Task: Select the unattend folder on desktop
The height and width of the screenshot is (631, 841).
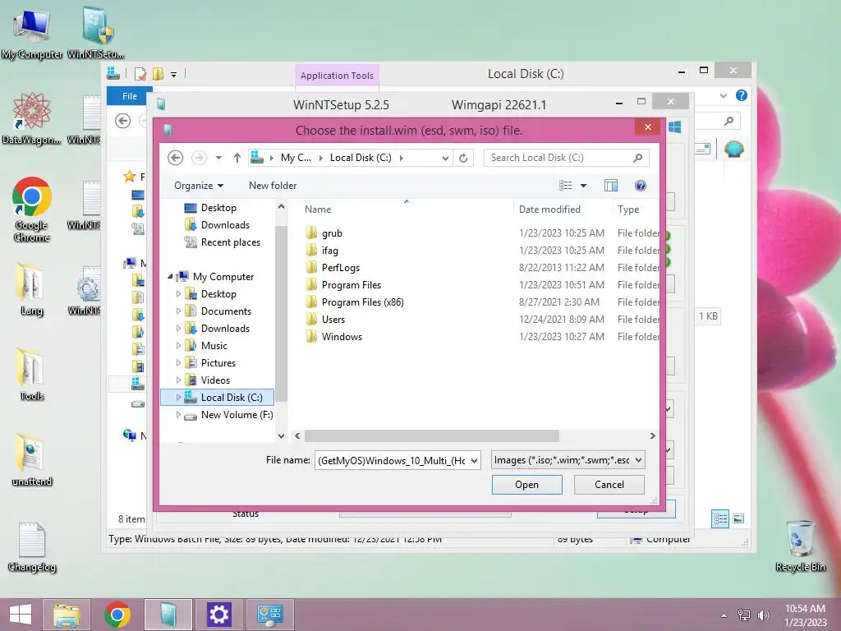Action: [32, 460]
